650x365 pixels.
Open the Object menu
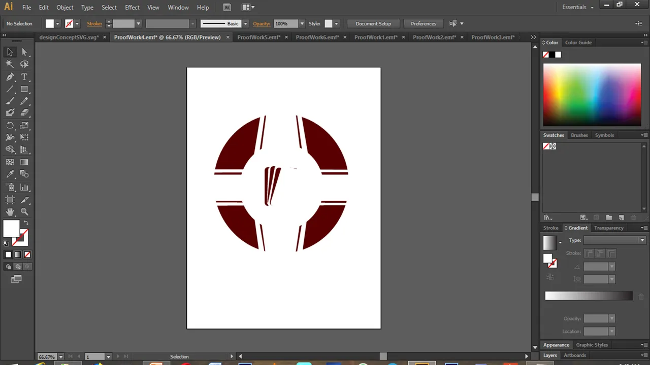[65, 8]
